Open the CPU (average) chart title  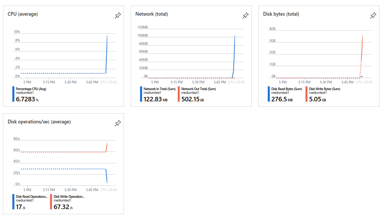point(23,14)
